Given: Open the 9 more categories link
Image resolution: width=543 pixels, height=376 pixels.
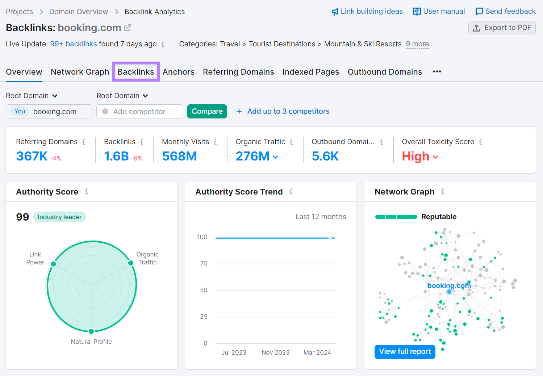Looking at the screenshot, I should click(417, 44).
